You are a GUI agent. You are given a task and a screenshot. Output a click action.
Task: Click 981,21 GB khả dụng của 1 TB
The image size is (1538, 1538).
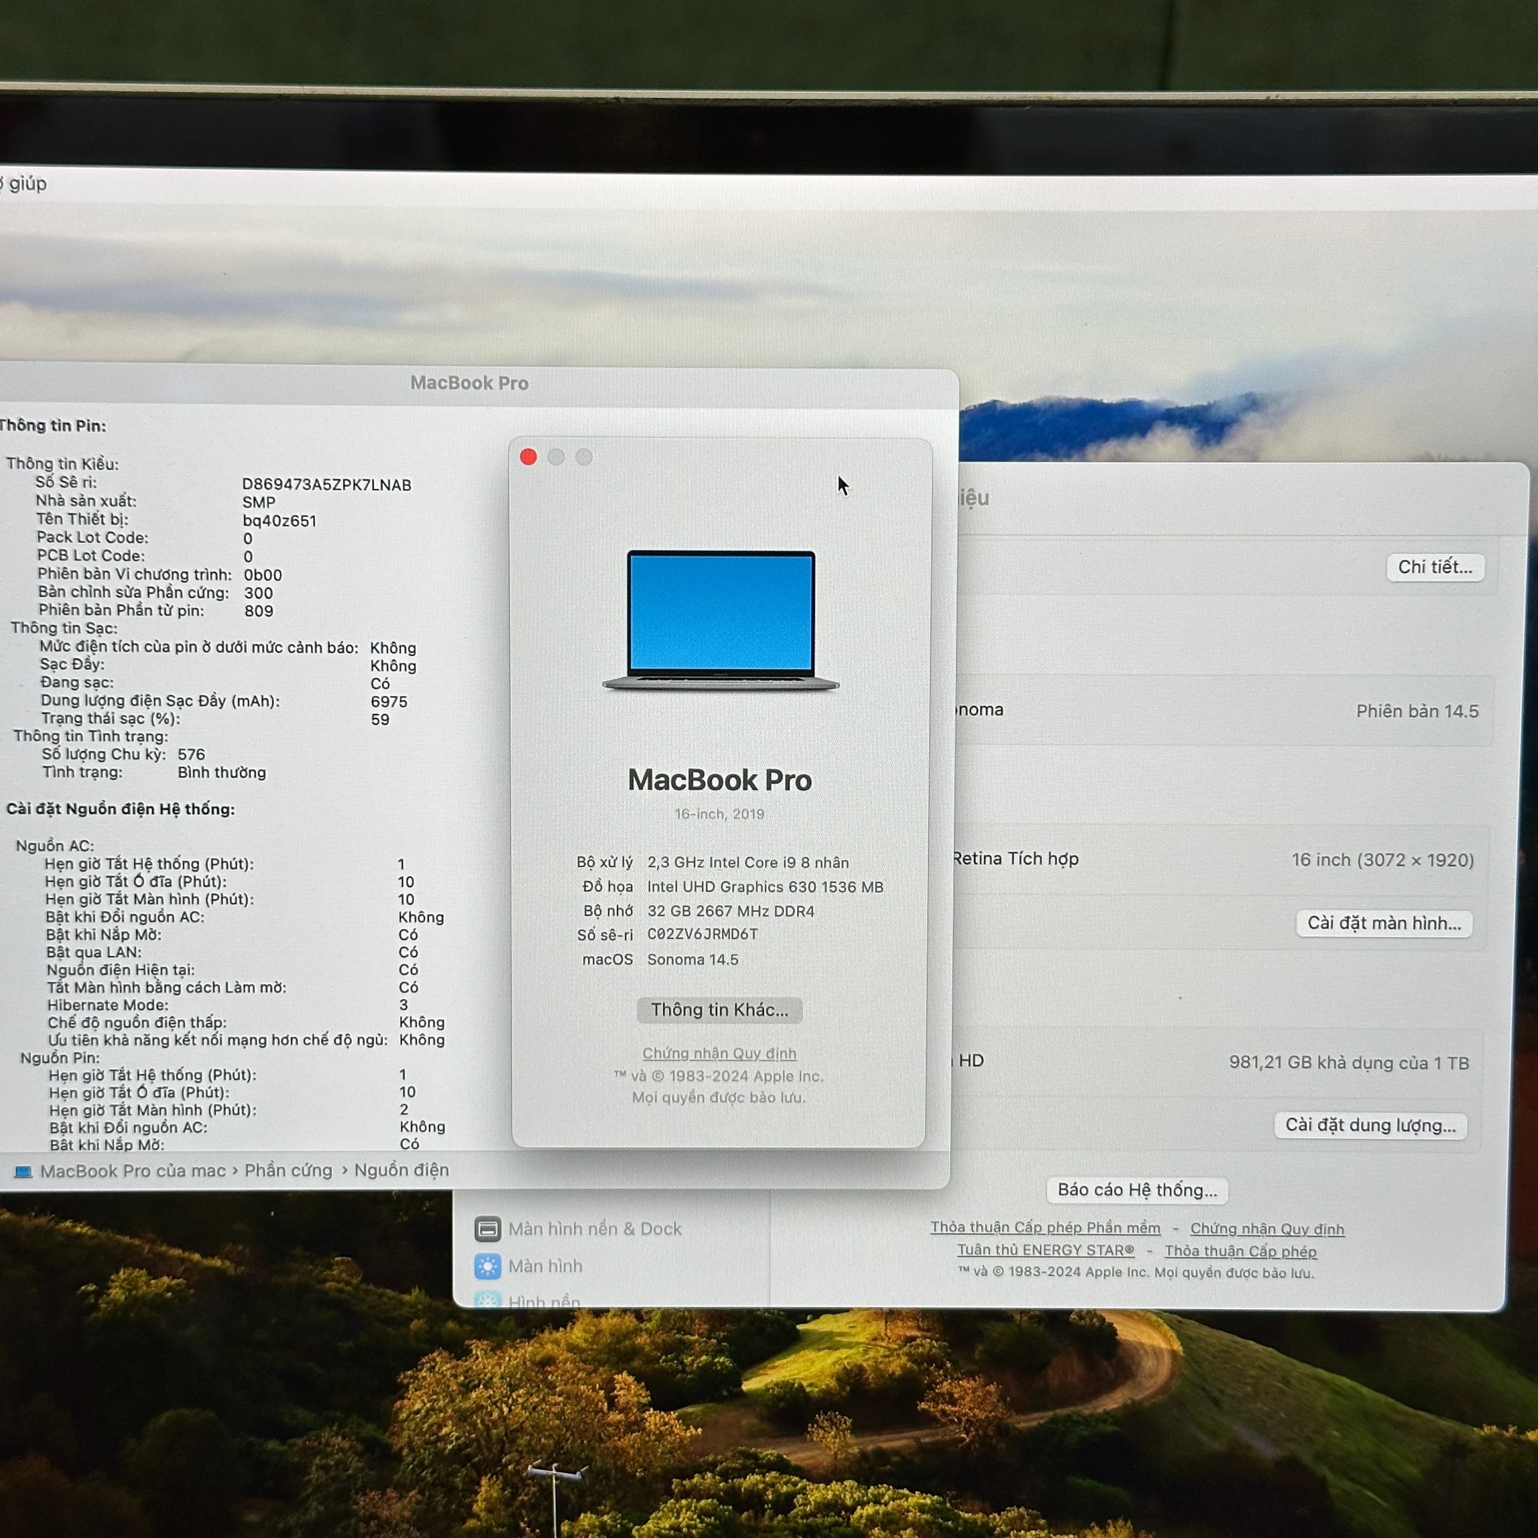1348,1063
